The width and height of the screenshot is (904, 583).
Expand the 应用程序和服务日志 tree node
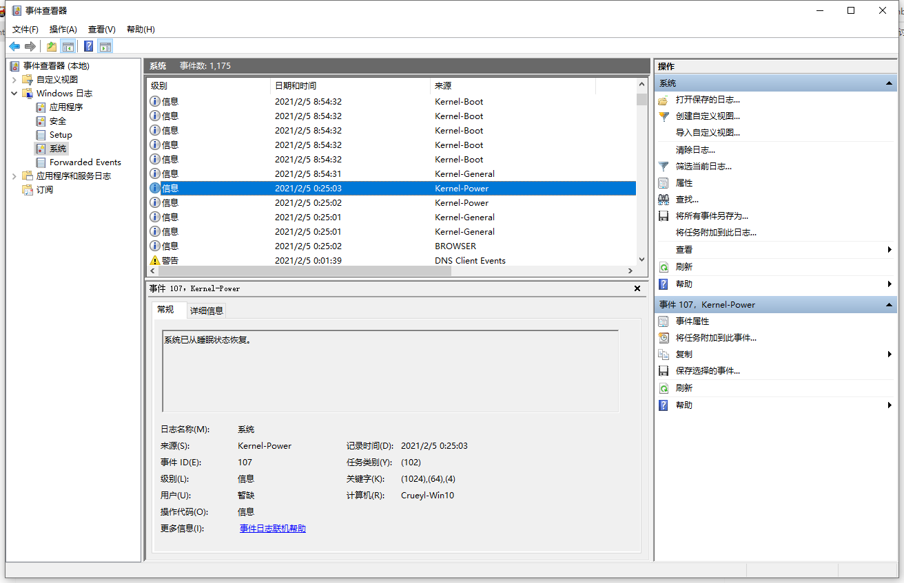(x=14, y=176)
